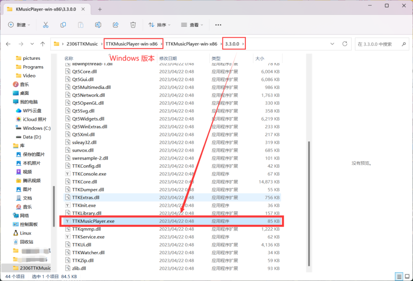
Task: Open WPS云盘 in sidebar
Action: 28,111
